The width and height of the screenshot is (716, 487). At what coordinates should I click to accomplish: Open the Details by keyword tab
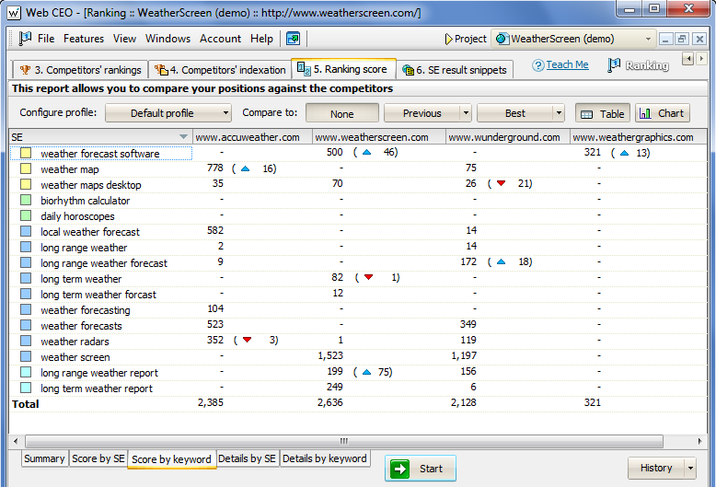(325, 458)
